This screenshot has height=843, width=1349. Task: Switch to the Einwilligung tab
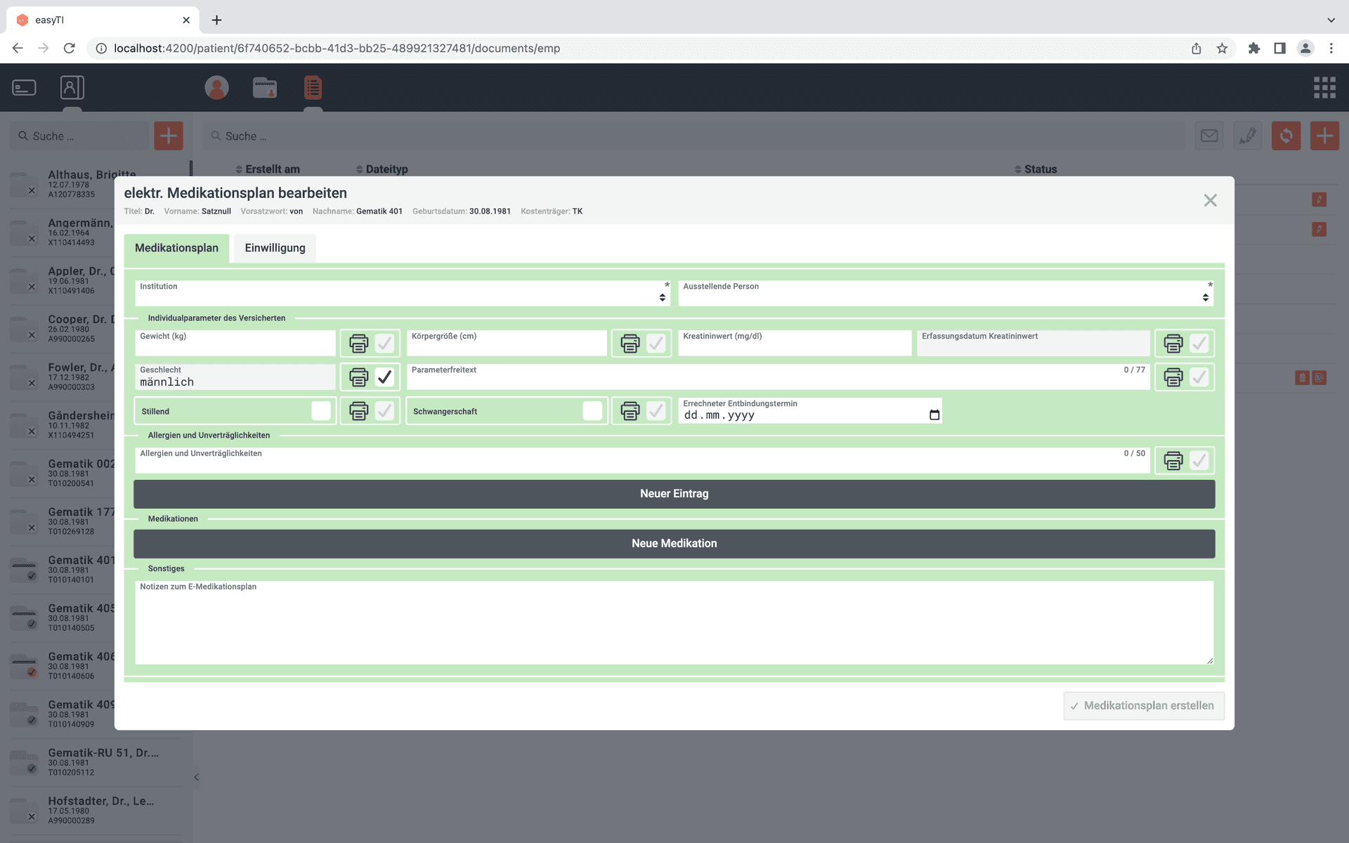coord(275,248)
